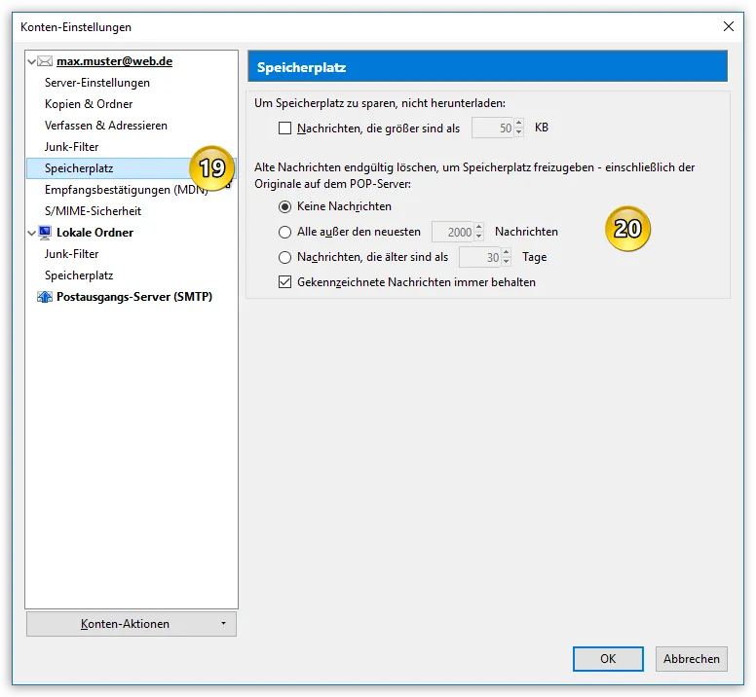Open S/MIME-Sicherheit settings
756x697 pixels.
pos(93,211)
